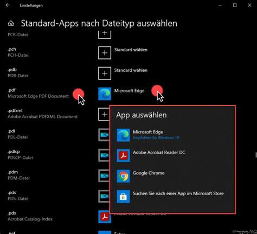Navigate back with the arrow icon

coord(8,5)
